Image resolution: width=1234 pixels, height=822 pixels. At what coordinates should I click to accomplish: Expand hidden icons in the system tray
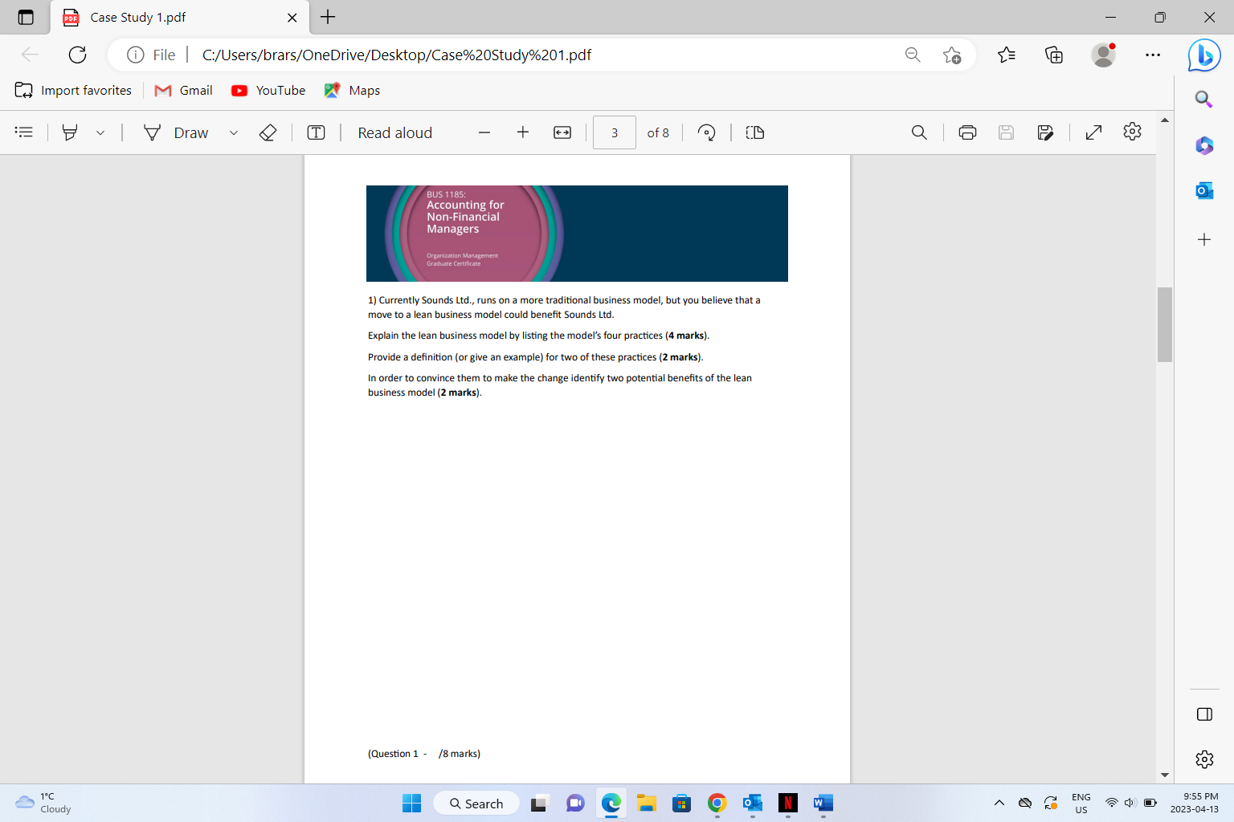pyautogui.click(x=999, y=802)
